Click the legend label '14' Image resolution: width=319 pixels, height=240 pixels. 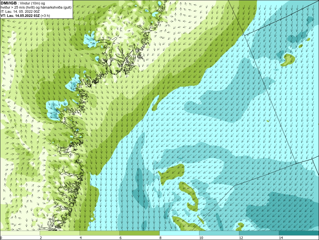(x=281, y=238)
